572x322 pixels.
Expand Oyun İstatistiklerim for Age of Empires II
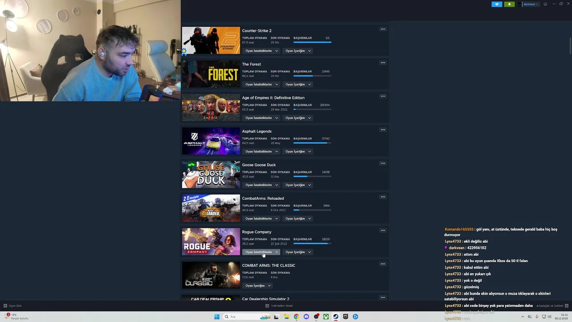tap(261, 118)
